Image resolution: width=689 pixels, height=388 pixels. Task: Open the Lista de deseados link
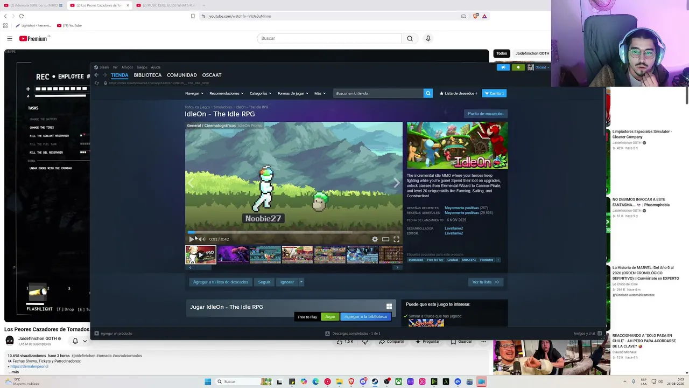click(x=459, y=93)
